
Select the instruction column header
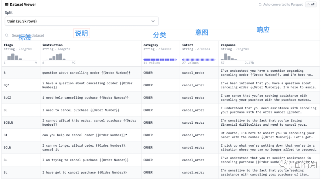pos(53,45)
